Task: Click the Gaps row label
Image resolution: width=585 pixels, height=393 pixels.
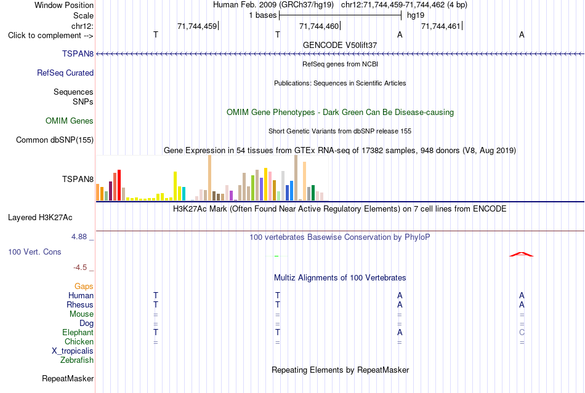Action: (84, 286)
